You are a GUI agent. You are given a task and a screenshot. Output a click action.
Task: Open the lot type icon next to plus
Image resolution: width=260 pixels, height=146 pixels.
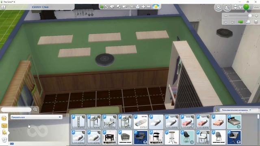tap(149, 7)
